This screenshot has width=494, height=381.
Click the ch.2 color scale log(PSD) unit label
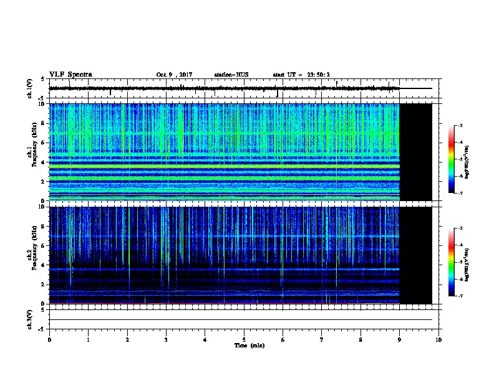point(467,265)
